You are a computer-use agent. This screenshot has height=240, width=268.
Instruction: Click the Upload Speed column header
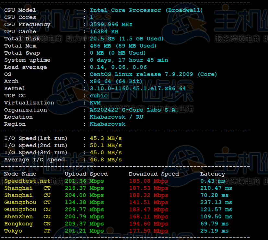coord(86,174)
